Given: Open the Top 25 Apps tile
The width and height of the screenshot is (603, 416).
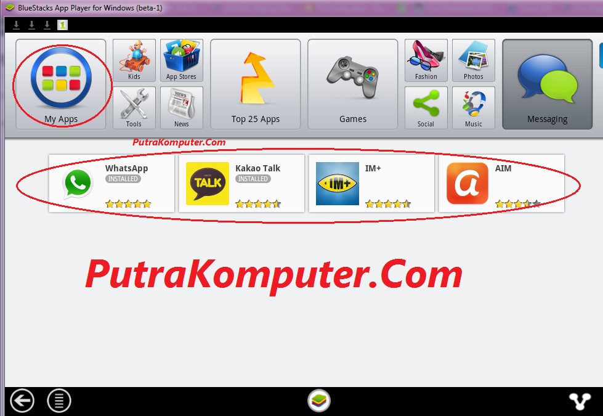Looking at the screenshot, I should coord(256,84).
